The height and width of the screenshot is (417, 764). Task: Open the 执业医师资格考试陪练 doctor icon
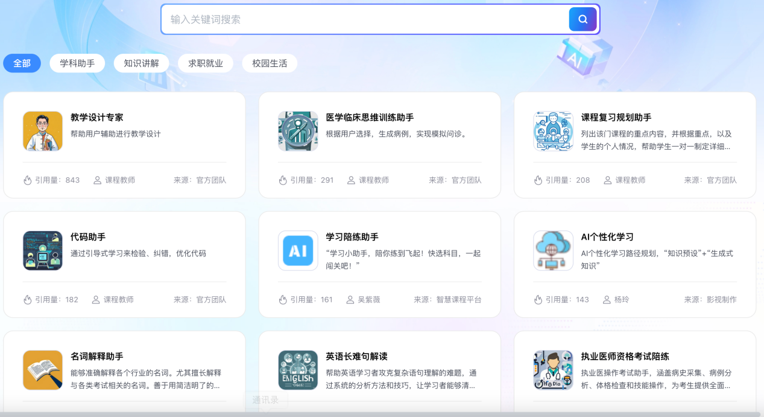[x=553, y=370]
